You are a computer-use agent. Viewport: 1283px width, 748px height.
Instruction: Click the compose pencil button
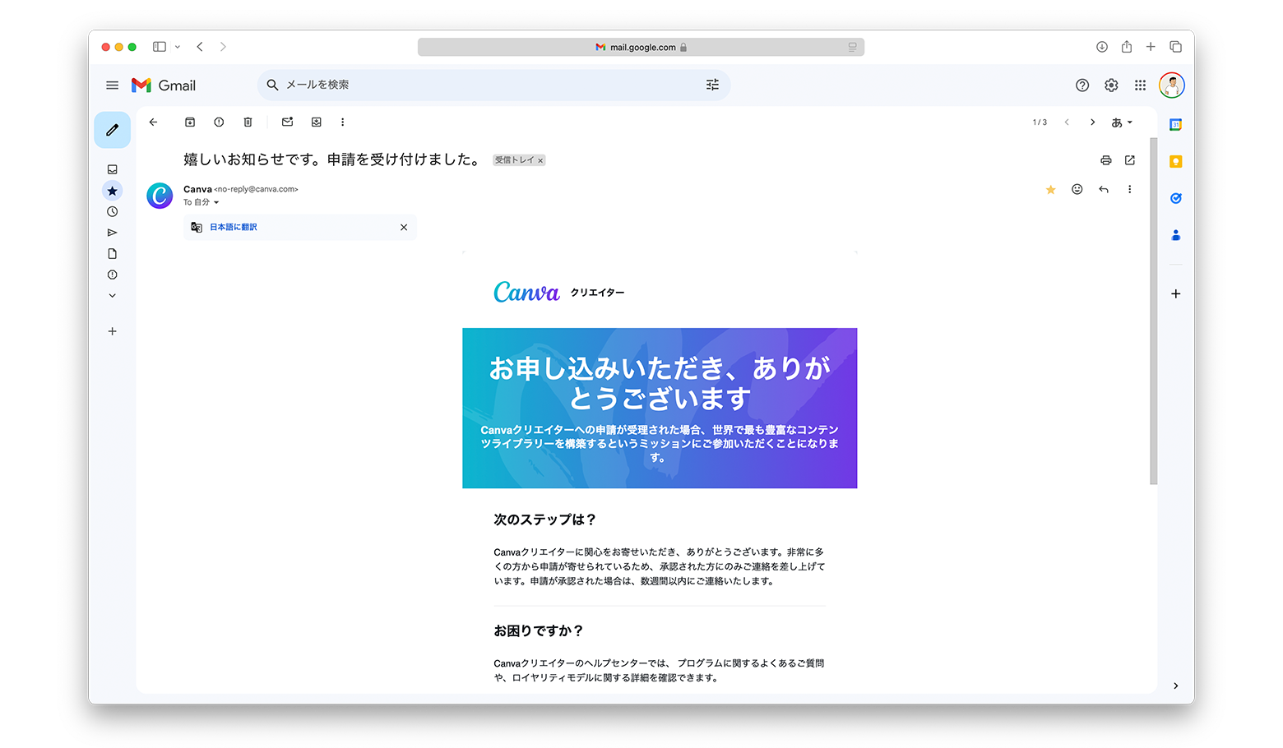coord(113,130)
